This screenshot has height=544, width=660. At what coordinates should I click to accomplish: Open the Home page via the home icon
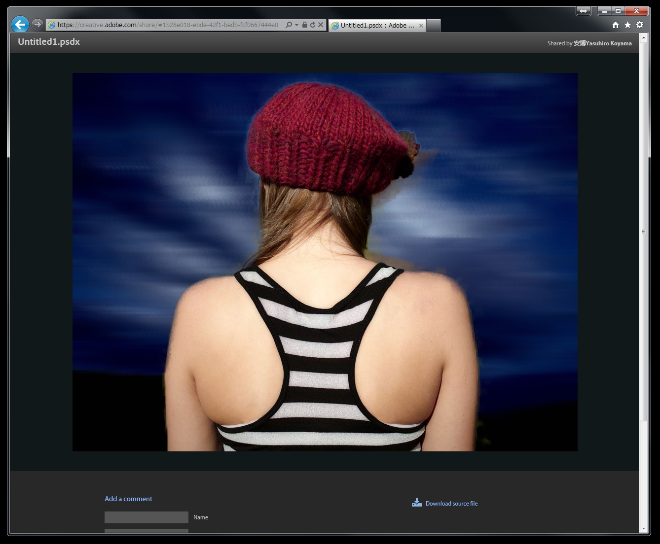(x=615, y=24)
